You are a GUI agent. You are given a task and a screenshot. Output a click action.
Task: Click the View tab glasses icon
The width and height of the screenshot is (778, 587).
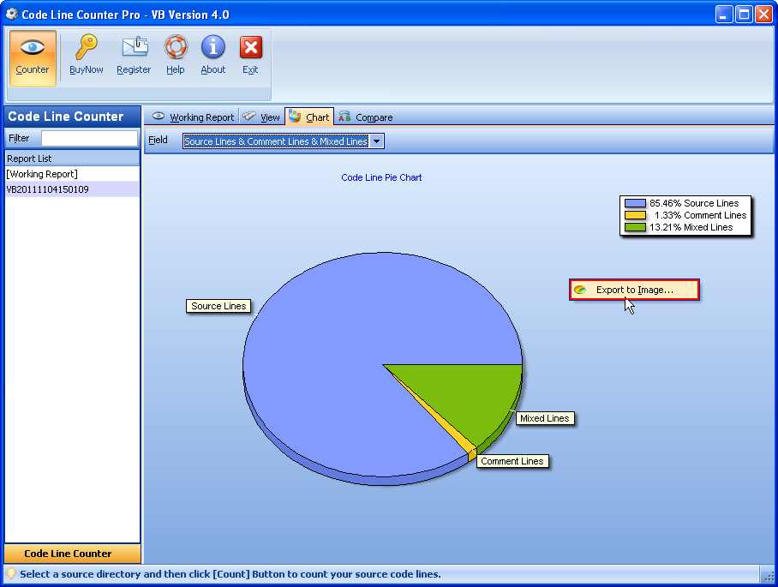249,116
